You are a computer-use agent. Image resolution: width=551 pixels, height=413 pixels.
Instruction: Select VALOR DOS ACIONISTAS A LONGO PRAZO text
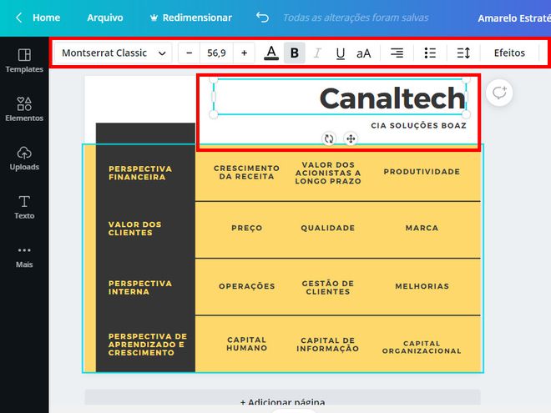tap(328, 173)
